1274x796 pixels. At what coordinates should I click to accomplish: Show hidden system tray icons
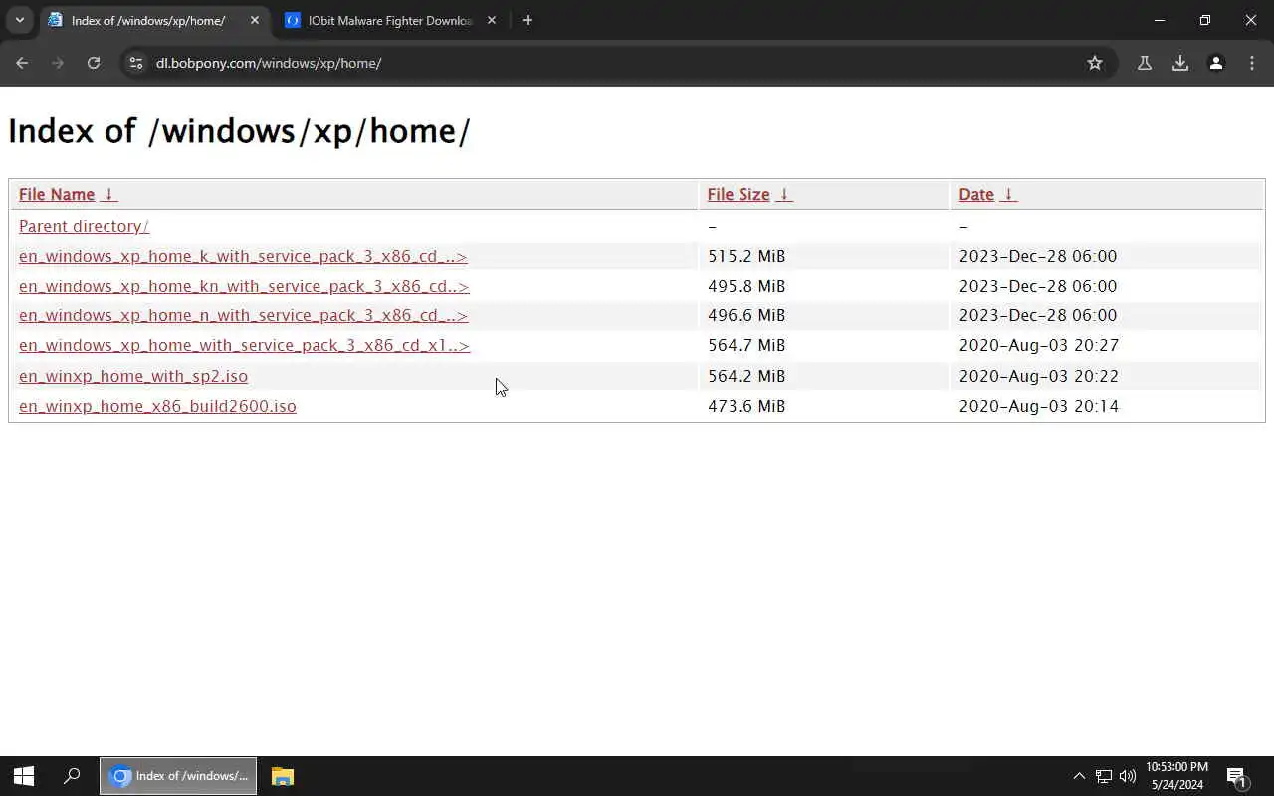tap(1079, 776)
